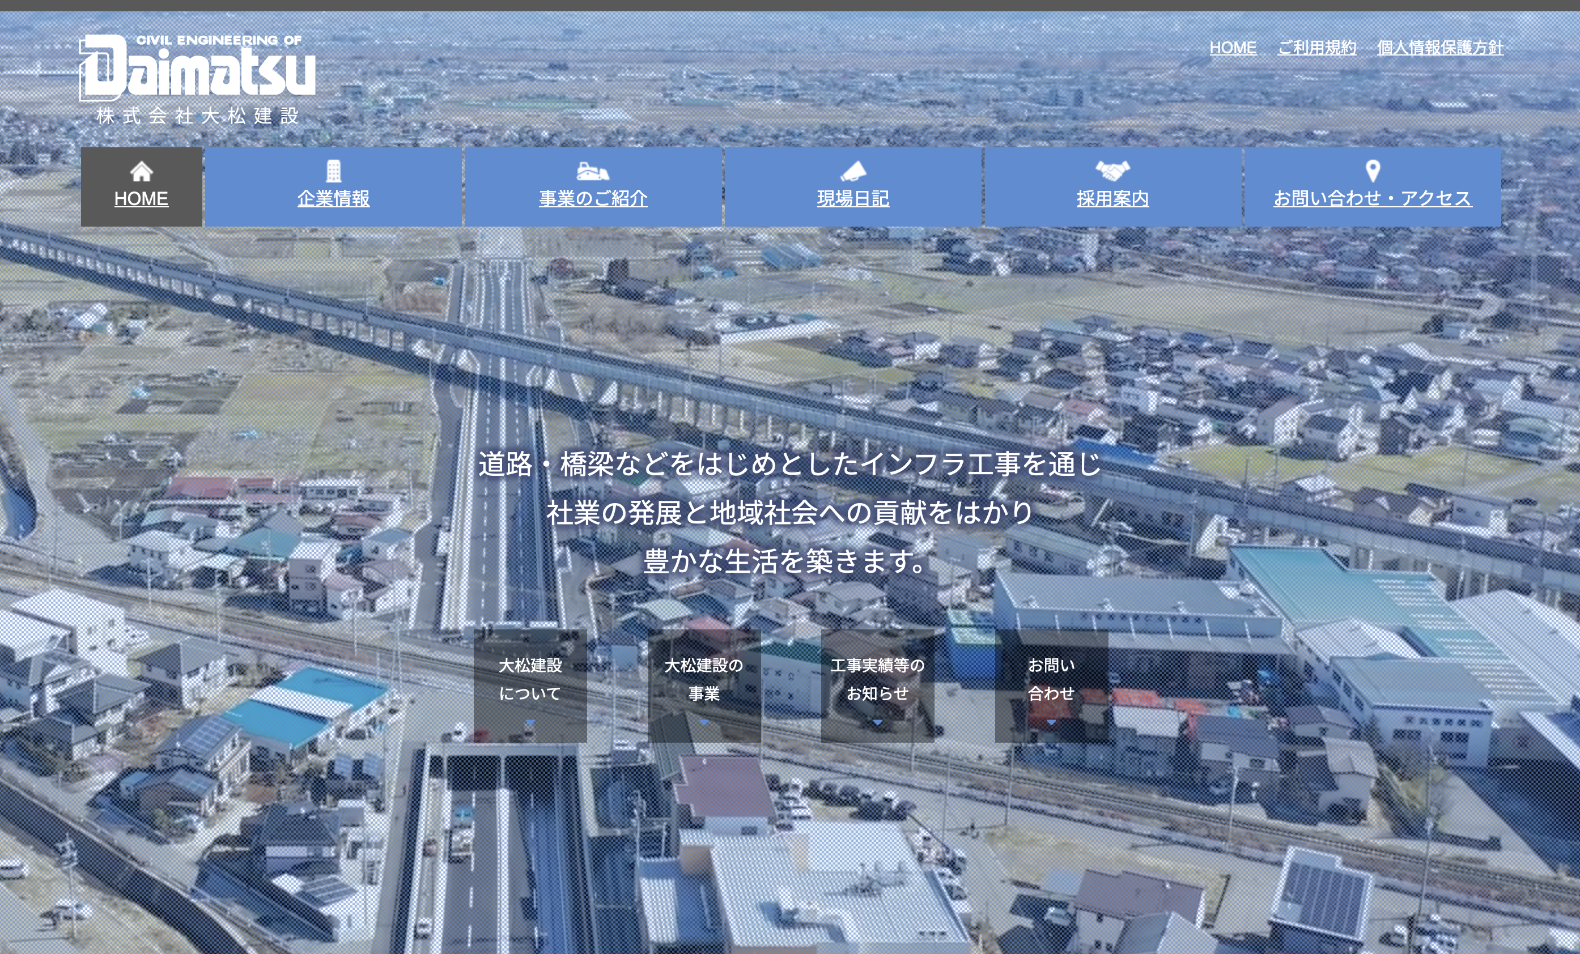Open お問い合わせ・アクセス navigation item
The image size is (1580, 954).
(x=1372, y=186)
